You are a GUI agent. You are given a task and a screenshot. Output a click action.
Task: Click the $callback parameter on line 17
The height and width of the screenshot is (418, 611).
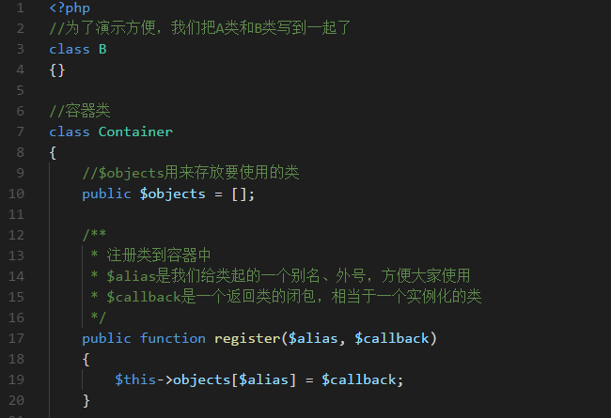391,338
